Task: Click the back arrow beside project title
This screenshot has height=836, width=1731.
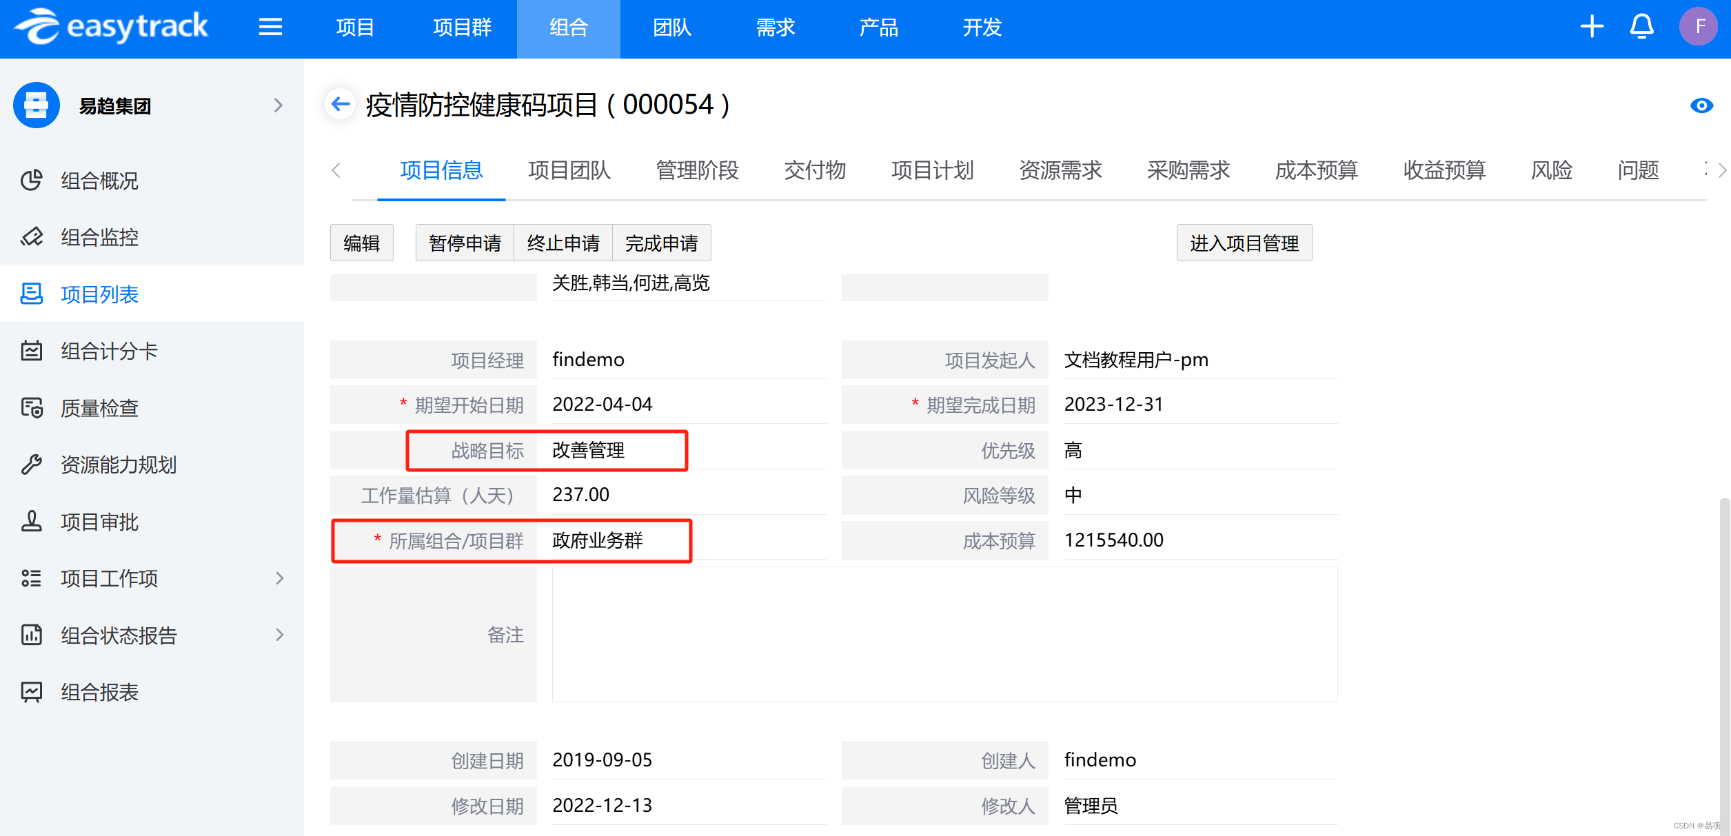Action: click(341, 105)
